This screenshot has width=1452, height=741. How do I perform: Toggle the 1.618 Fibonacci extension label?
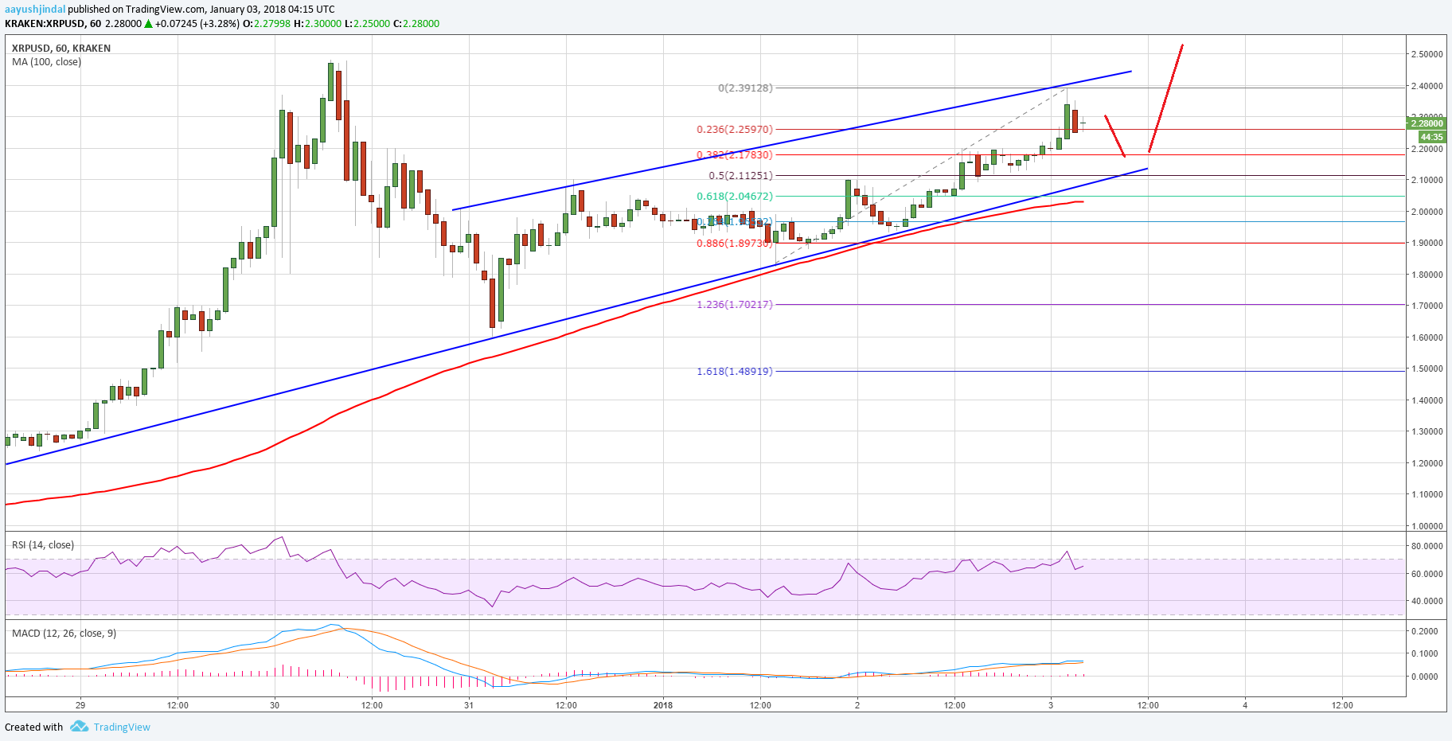pos(732,371)
